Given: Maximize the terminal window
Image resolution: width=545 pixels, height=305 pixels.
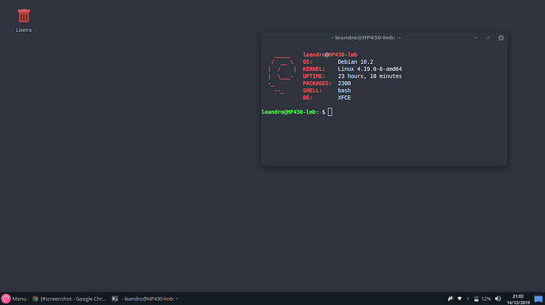Looking at the screenshot, I should [x=488, y=38].
